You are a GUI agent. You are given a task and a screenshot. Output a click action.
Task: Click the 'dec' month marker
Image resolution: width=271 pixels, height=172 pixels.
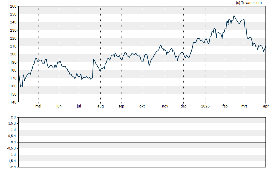tap(184, 106)
